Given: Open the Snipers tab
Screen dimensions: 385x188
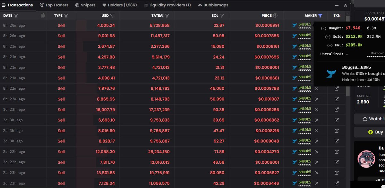Looking at the screenshot, I should pyautogui.click(x=85, y=5).
